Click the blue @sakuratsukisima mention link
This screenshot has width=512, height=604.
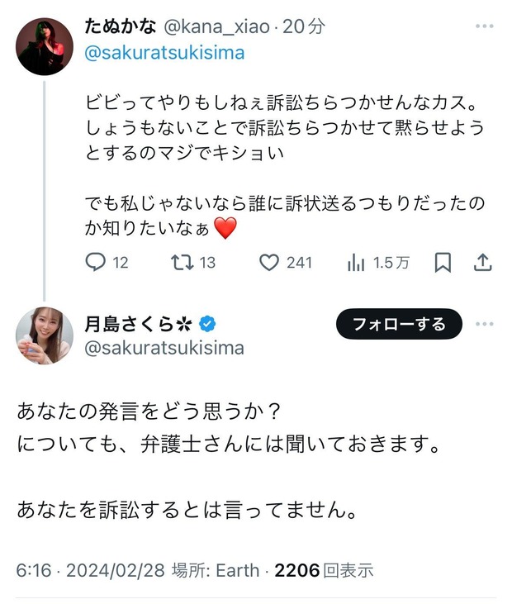164,53
